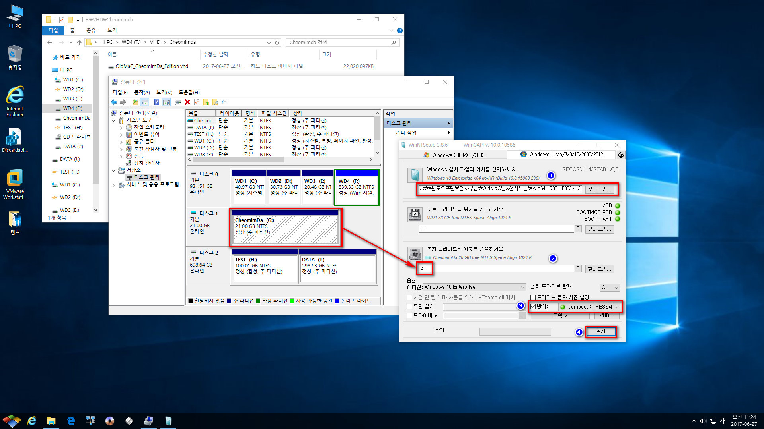
Task: Click the blue Help question mark icon
Action: pos(157,102)
